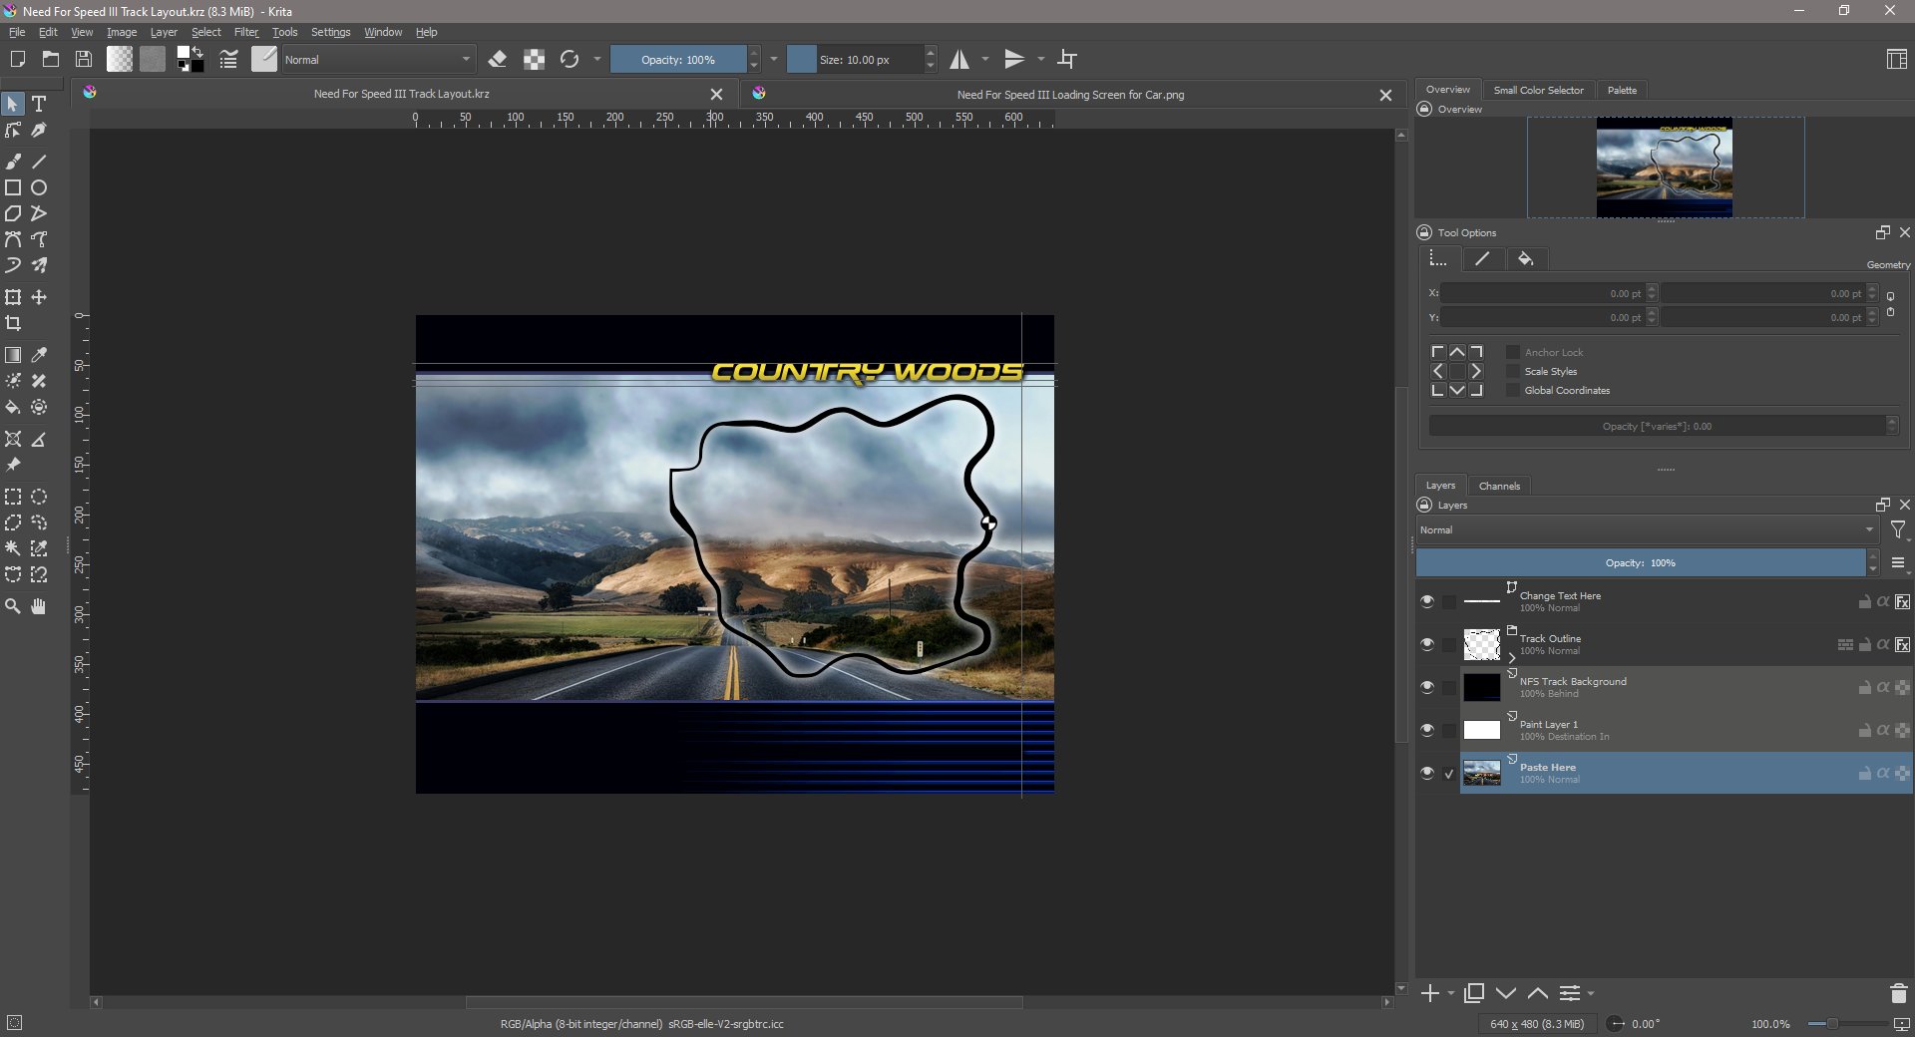Switch to Loading Screen for Car.png document
1915x1037 pixels.
(x=1070, y=95)
